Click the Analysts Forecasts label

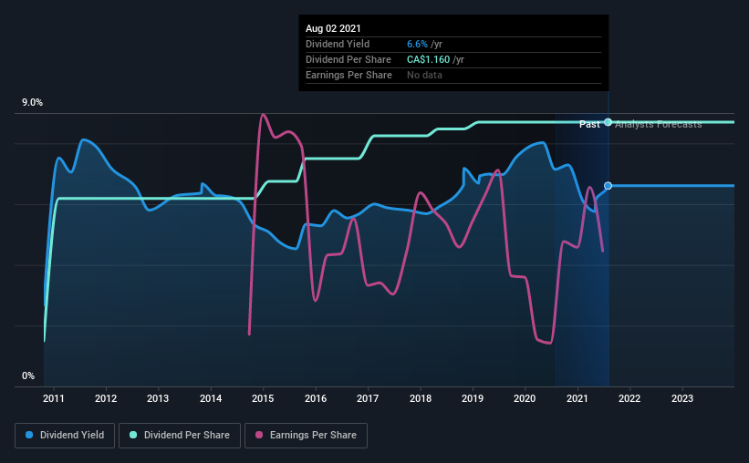[659, 124]
